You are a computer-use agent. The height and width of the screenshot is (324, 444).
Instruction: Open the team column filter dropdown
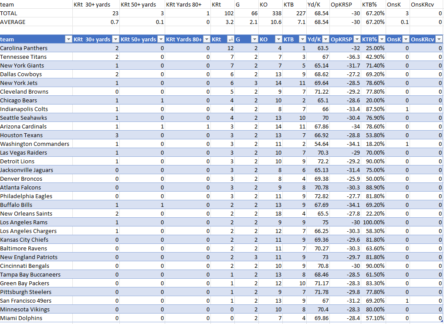pyautogui.click(x=68, y=39)
